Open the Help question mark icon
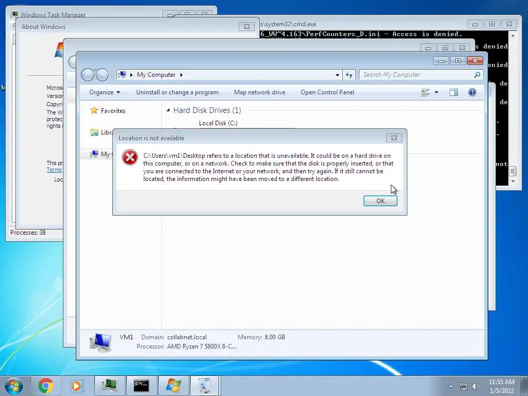Image resolution: width=528 pixels, height=396 pixels. tap(472, 92)
